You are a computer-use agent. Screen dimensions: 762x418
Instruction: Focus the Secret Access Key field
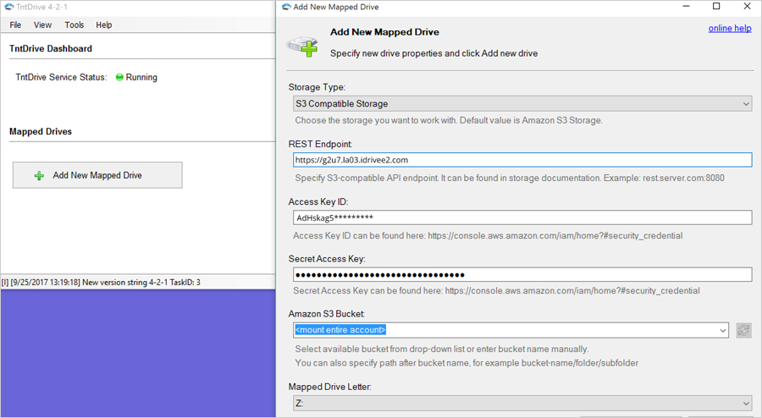521,274
